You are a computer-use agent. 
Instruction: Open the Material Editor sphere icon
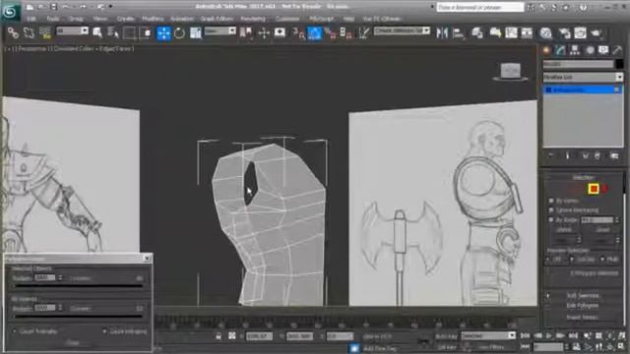point(545,32)
